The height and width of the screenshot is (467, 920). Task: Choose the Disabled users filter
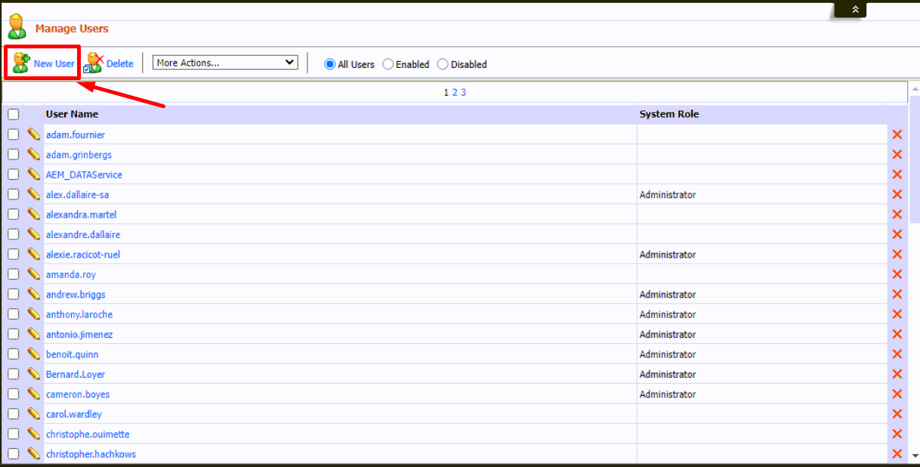[x=443, y=64]
